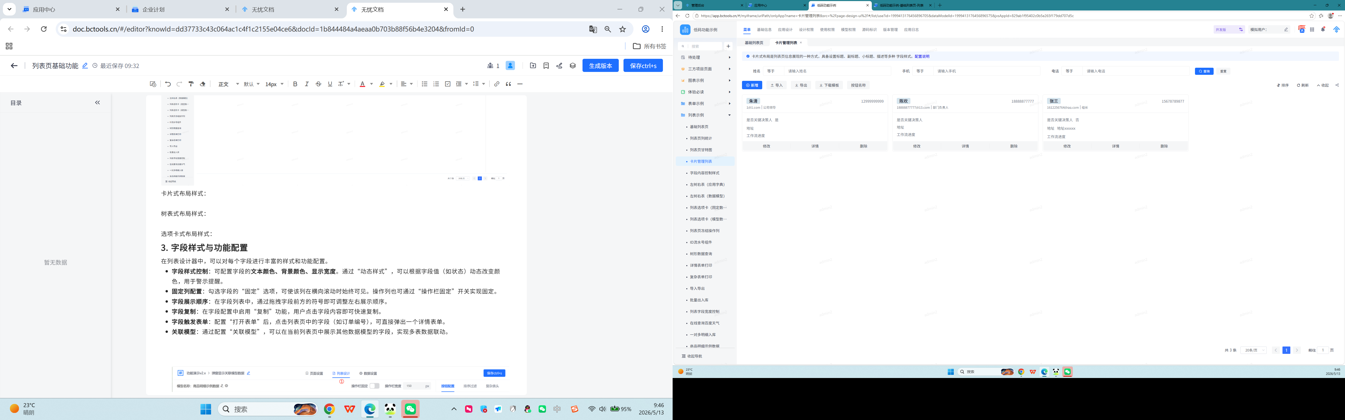Apply strikethrough formatting
This screenshot has height=420, width=1345.
tap(318, 84)
